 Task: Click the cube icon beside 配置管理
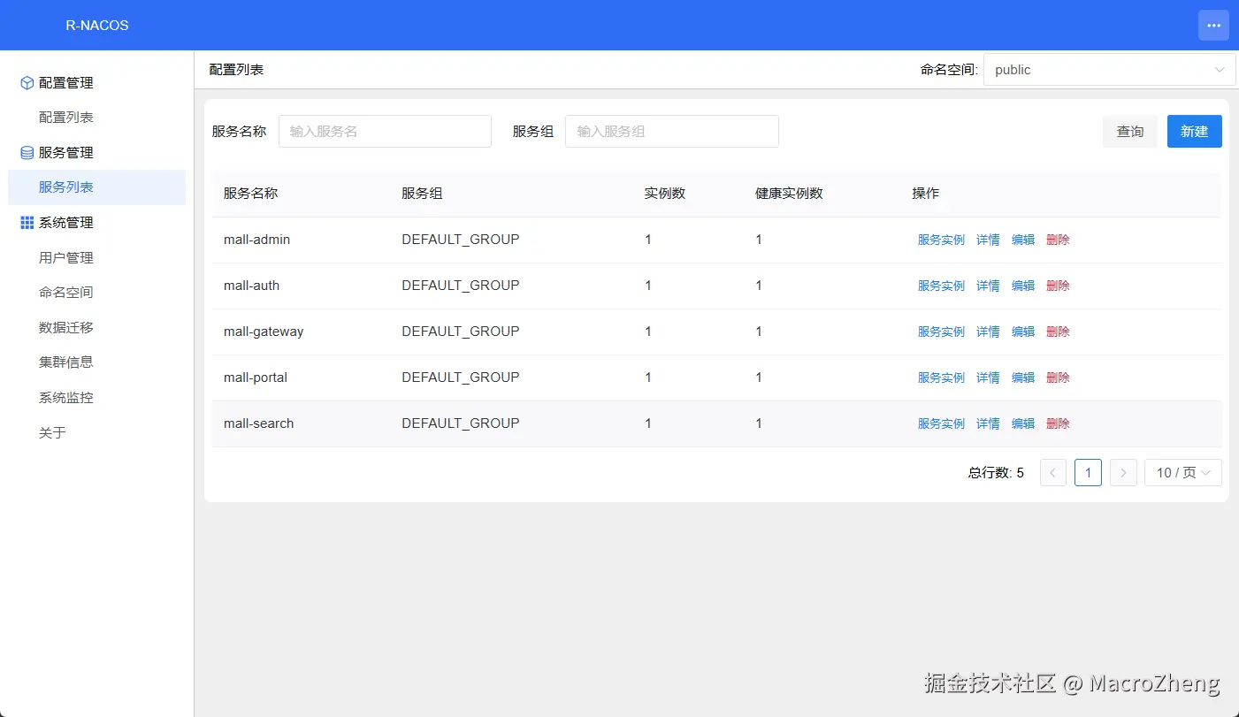27,83
